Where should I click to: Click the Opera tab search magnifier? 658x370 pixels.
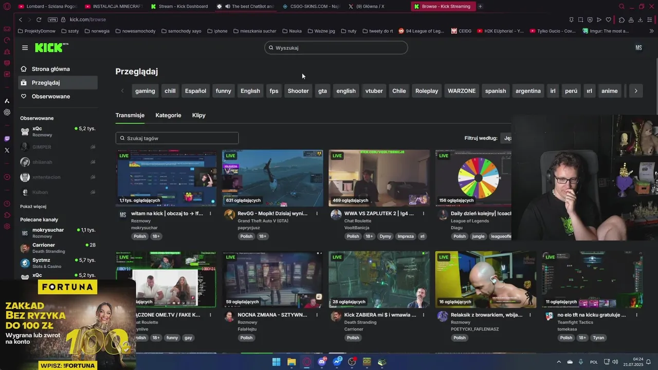622,6
